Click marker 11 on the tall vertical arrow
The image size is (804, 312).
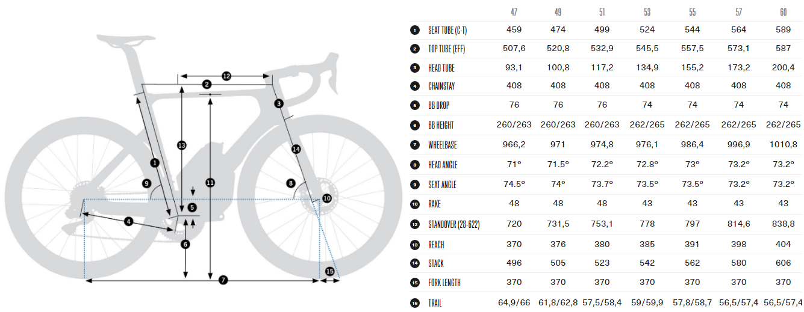[210, 182]
